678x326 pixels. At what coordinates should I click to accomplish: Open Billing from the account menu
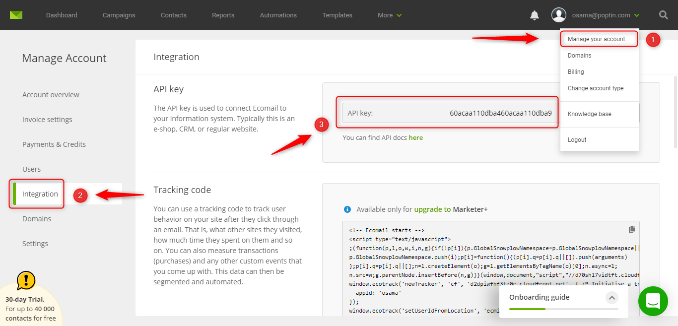(x=576, y=72)
